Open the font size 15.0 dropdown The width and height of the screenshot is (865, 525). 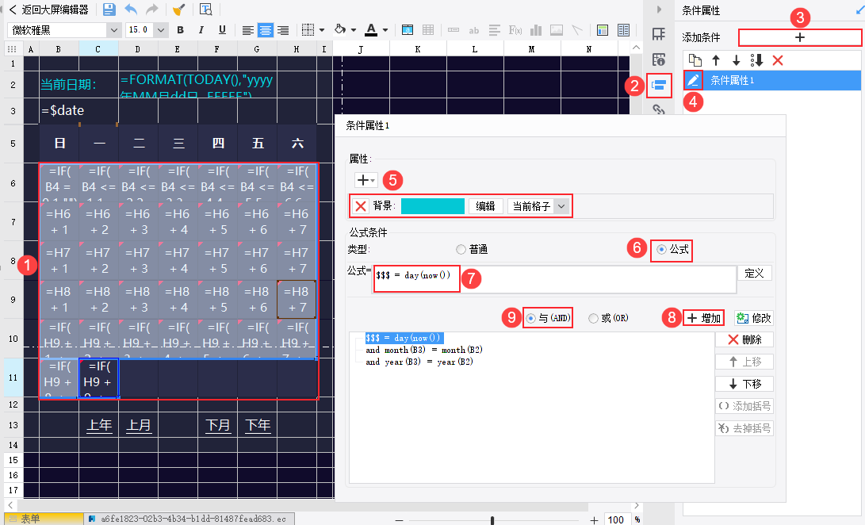point(161,30)
